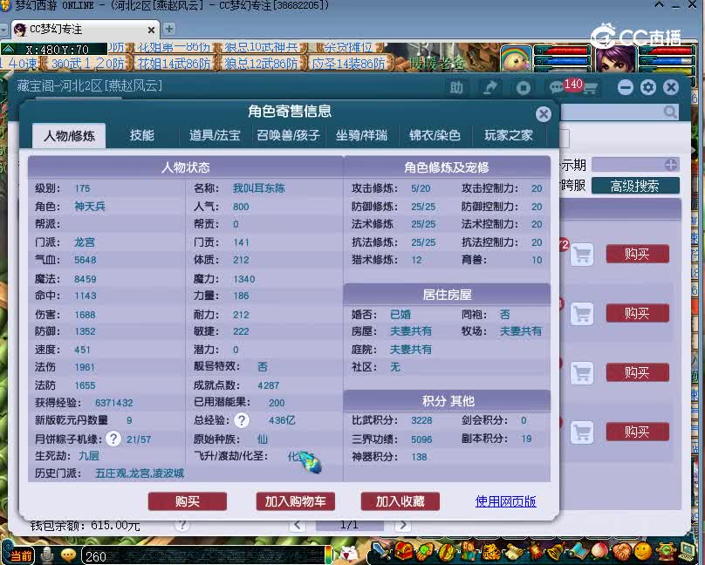Open the 助 helper icon in header

tap(456, 87)
